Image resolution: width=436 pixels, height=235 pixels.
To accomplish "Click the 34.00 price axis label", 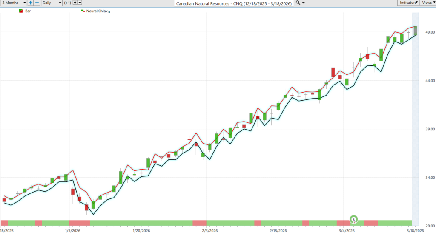I will (430, 178).
